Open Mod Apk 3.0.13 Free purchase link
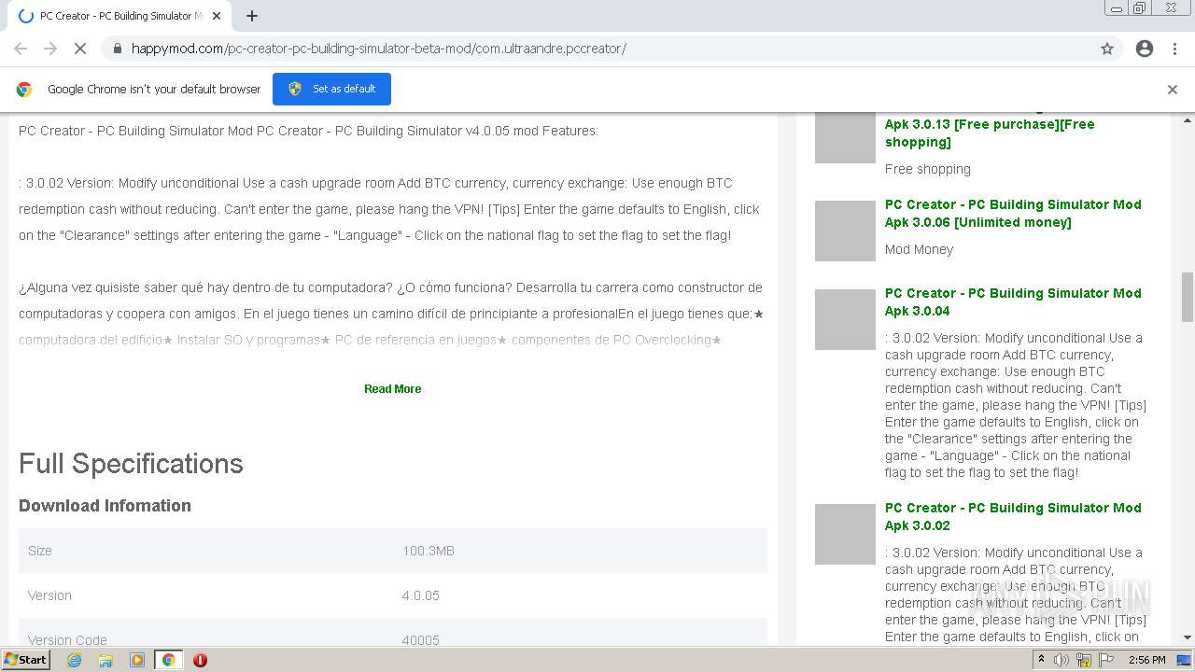The width and height of the screenshot is (1195, 672). click(x=990, y=133)
